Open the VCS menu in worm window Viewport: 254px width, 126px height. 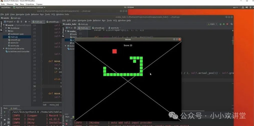(x=53, y=14)
